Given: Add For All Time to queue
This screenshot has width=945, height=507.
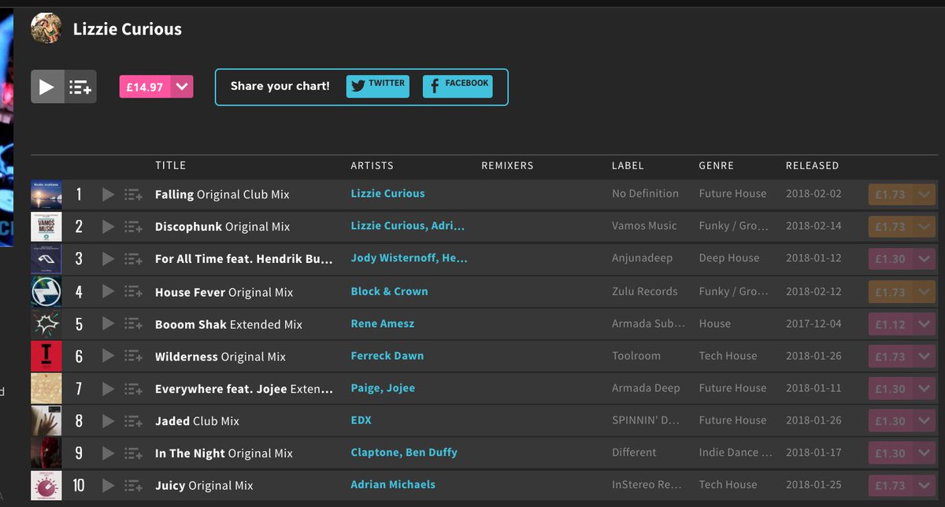Looking at the screenshot, I should pos(133,259).
